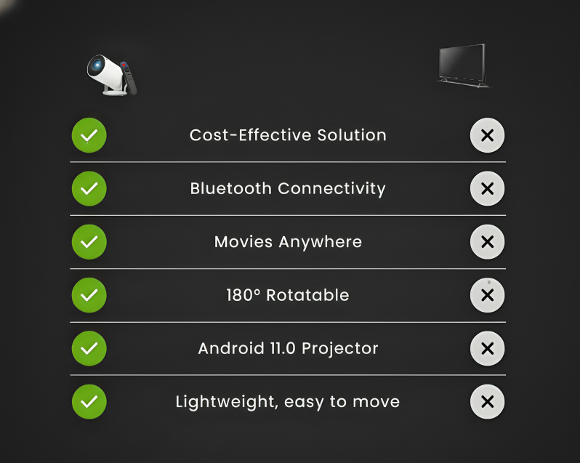
Task: Click the 180° Rotatable feature text
Action: tap(288, 295)
